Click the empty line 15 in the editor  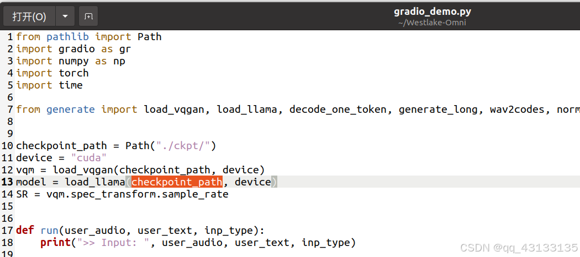296,206
